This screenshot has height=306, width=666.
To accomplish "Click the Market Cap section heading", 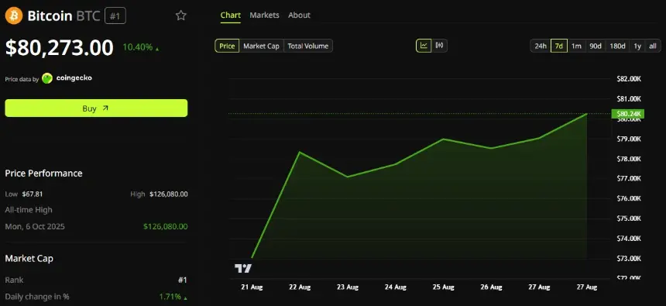I will [29, 259].
